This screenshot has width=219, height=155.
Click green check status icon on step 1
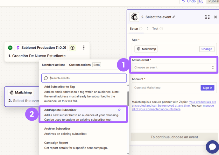click(10, 48)
